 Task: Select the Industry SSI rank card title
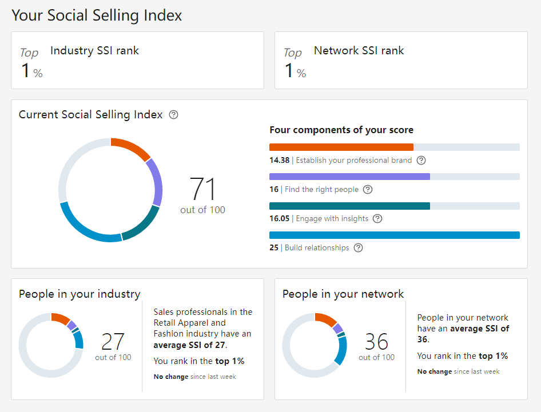95,50
